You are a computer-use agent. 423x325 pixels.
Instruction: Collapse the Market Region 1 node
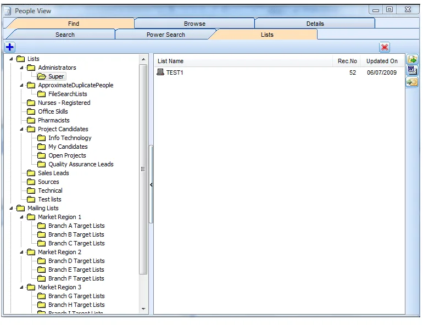click(21, 217)
